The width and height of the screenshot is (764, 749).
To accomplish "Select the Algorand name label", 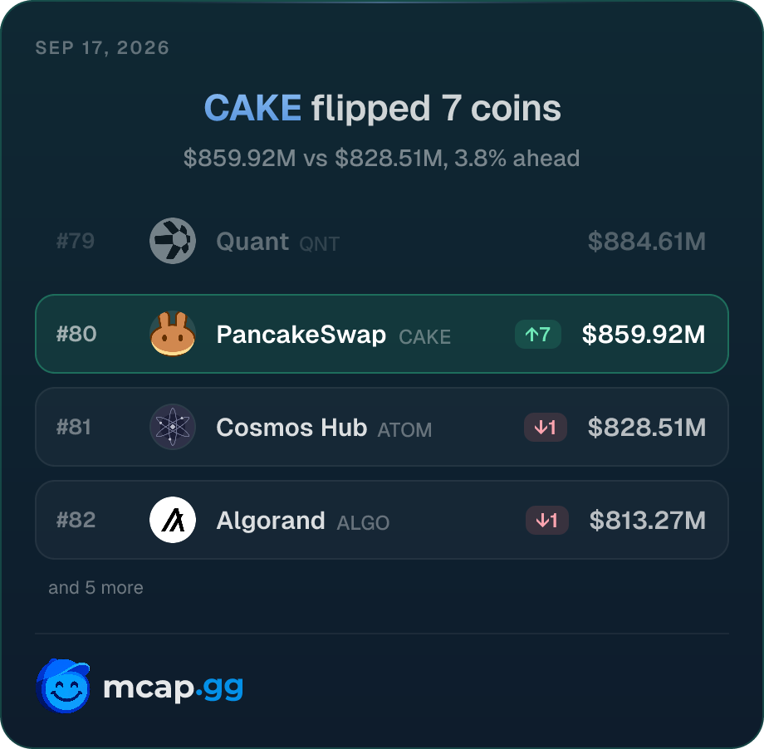I will click(x=271, y=521).
